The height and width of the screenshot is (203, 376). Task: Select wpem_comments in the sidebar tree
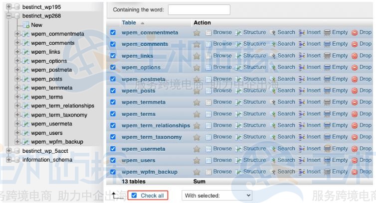53,43
